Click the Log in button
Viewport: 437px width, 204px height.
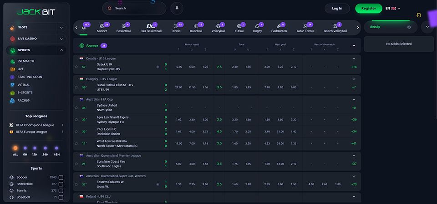coord(337,8)
